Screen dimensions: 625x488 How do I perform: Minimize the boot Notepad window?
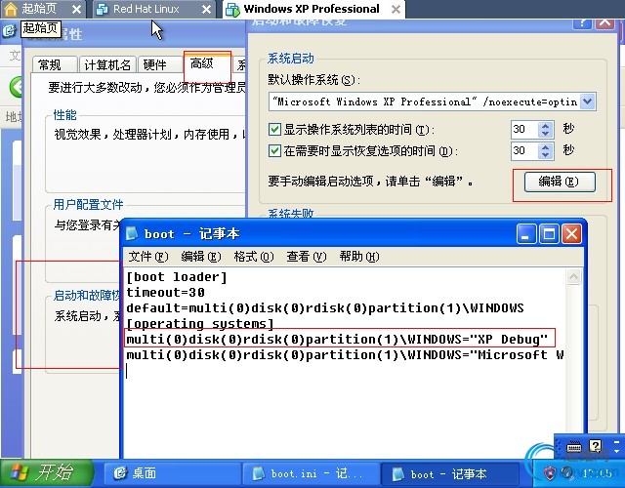[x=525, y=233]
